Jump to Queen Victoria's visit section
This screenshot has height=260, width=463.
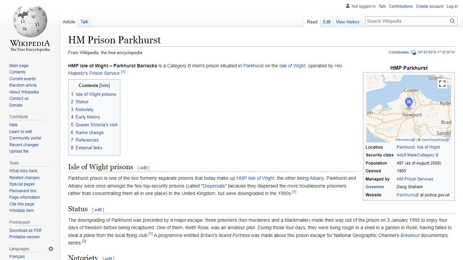pyautogui.click(x=97, y=125)
